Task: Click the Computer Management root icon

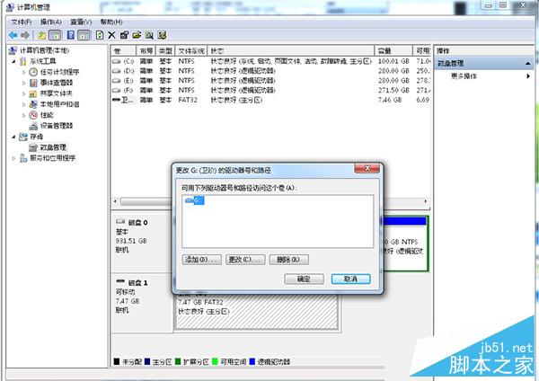Action: 13,50
